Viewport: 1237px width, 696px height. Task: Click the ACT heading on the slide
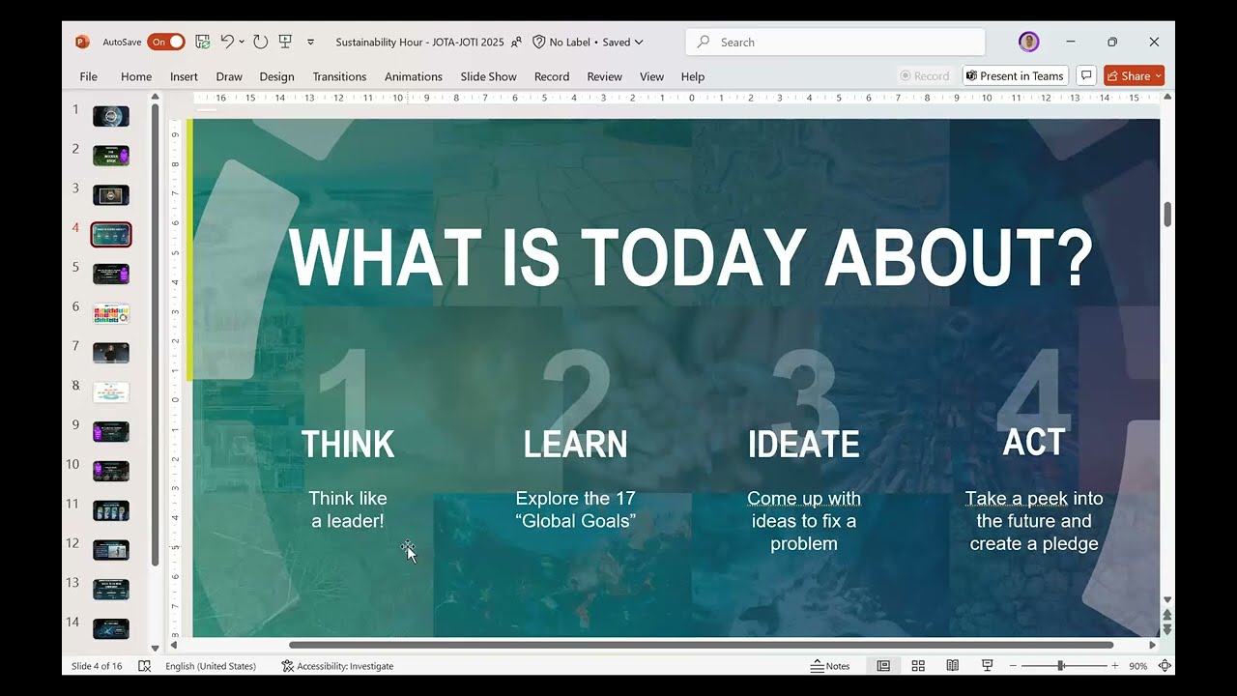pos(1034,442)
